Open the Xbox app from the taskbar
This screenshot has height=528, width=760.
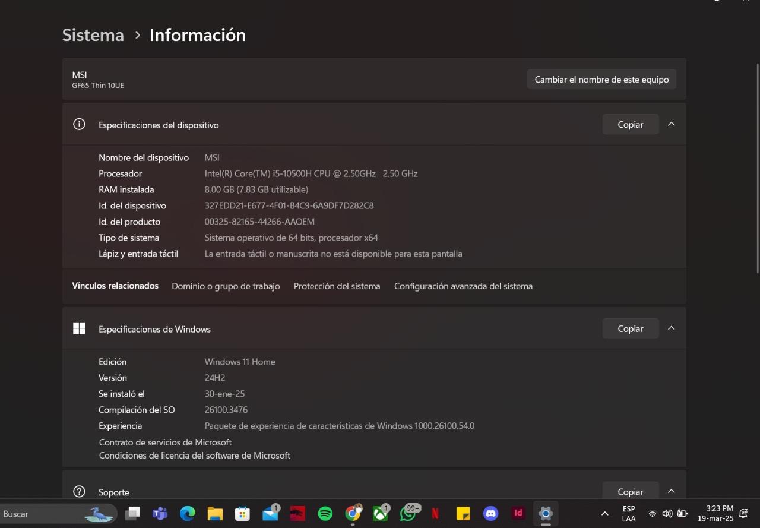[x=381, y=513]
